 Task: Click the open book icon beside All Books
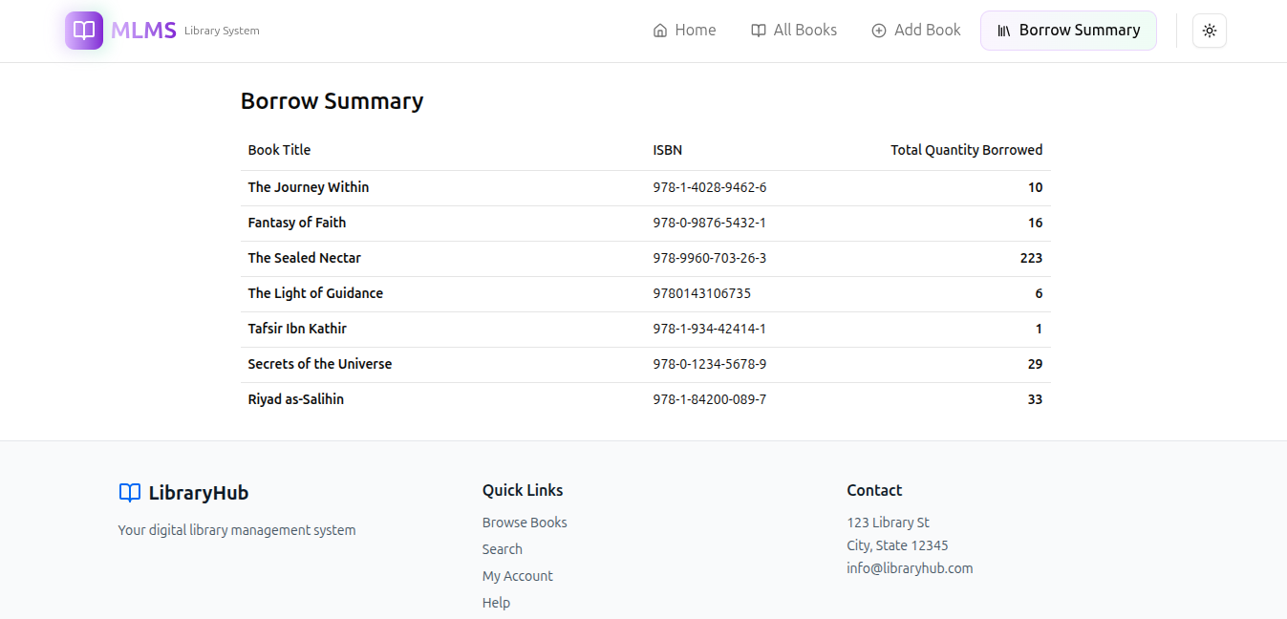coord(759,31)
